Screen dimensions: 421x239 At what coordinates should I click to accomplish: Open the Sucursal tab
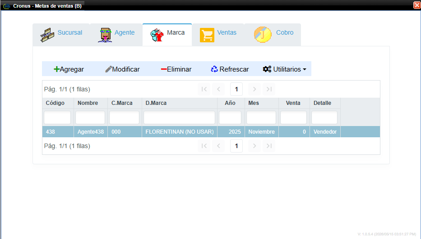coord(61,35)
